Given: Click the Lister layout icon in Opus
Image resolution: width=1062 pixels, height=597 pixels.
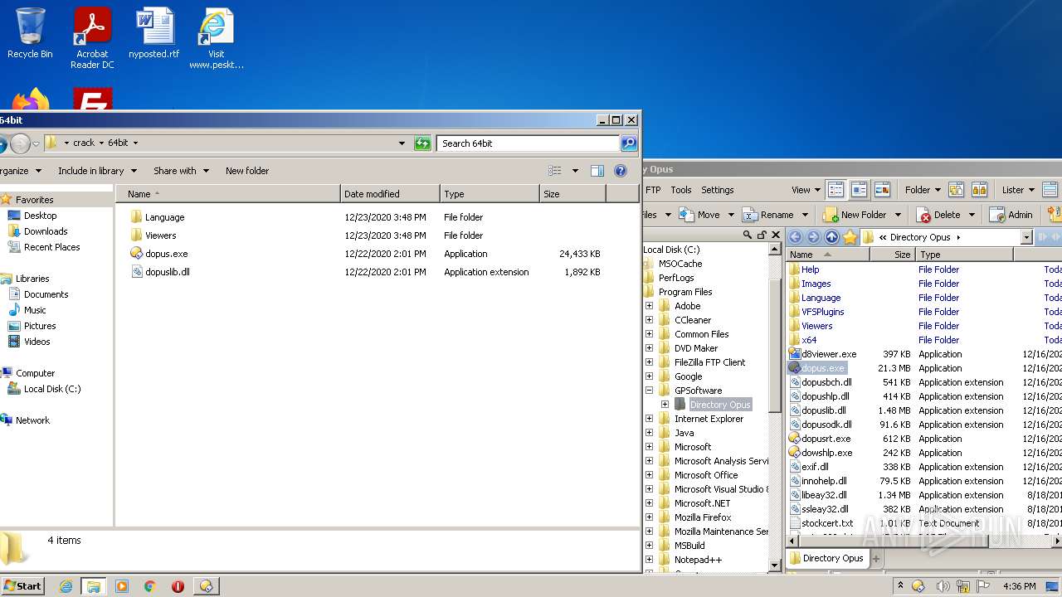Looking at the screenshot, I should pyautogui.click(x=1050, y=190).
